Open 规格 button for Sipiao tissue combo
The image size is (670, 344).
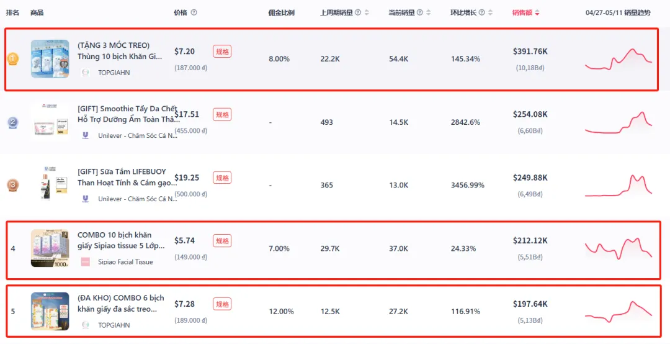222,241
